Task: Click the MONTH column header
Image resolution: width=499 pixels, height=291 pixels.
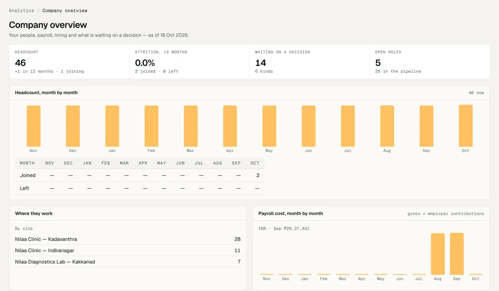Action: point(27,163)
